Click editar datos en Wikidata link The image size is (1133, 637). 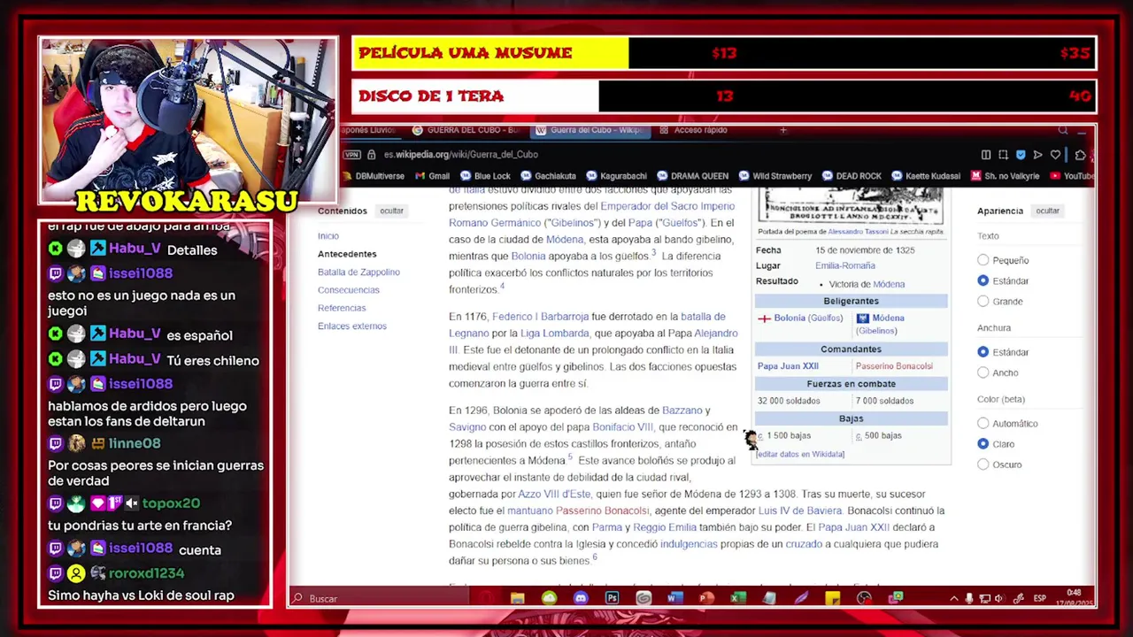pos(800,454)
